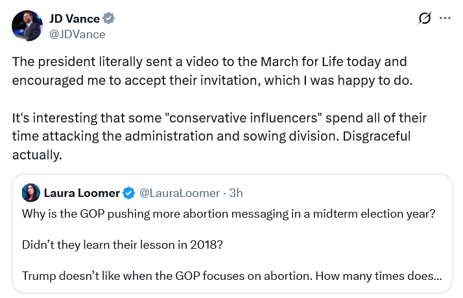This screenshot has width=463, height=298.
Task: Open the three-dot more options menu
Action: point(445,18)
